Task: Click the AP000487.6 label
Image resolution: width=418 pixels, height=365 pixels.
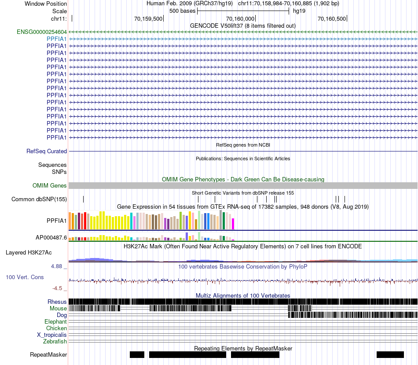Action: [51, 237]
